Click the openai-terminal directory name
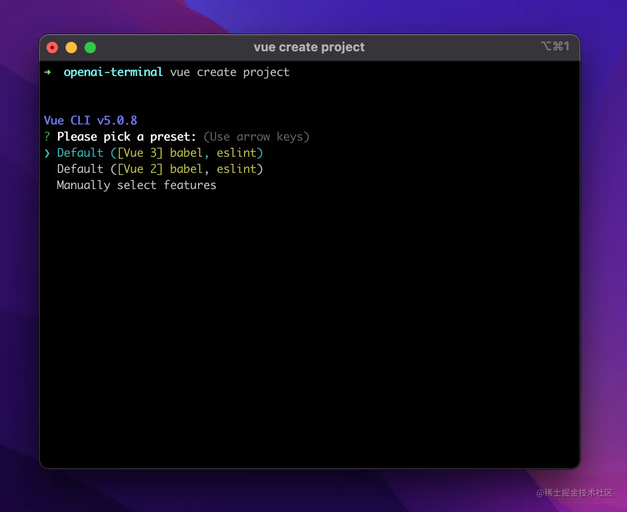This screenshot has height=512, width=627. (113, 72)
